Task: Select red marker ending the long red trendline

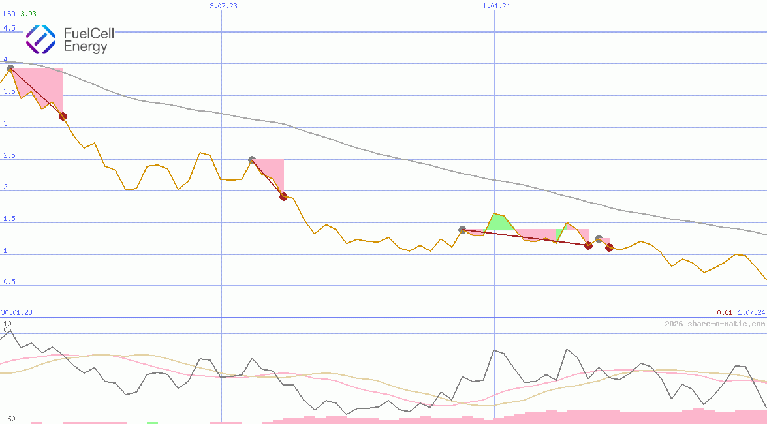Action: (x=588, y=245)
